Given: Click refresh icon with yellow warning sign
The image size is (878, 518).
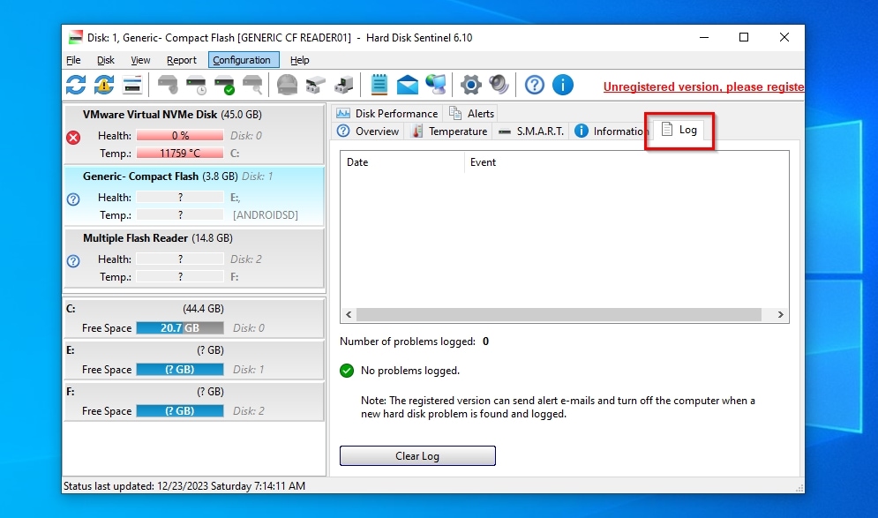Looking at the screenshot, I should pyautogui.click(x=104, y=85).
